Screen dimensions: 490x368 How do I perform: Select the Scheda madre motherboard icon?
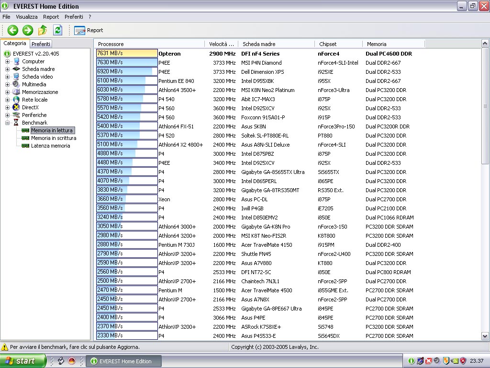(x=16, y=69)
